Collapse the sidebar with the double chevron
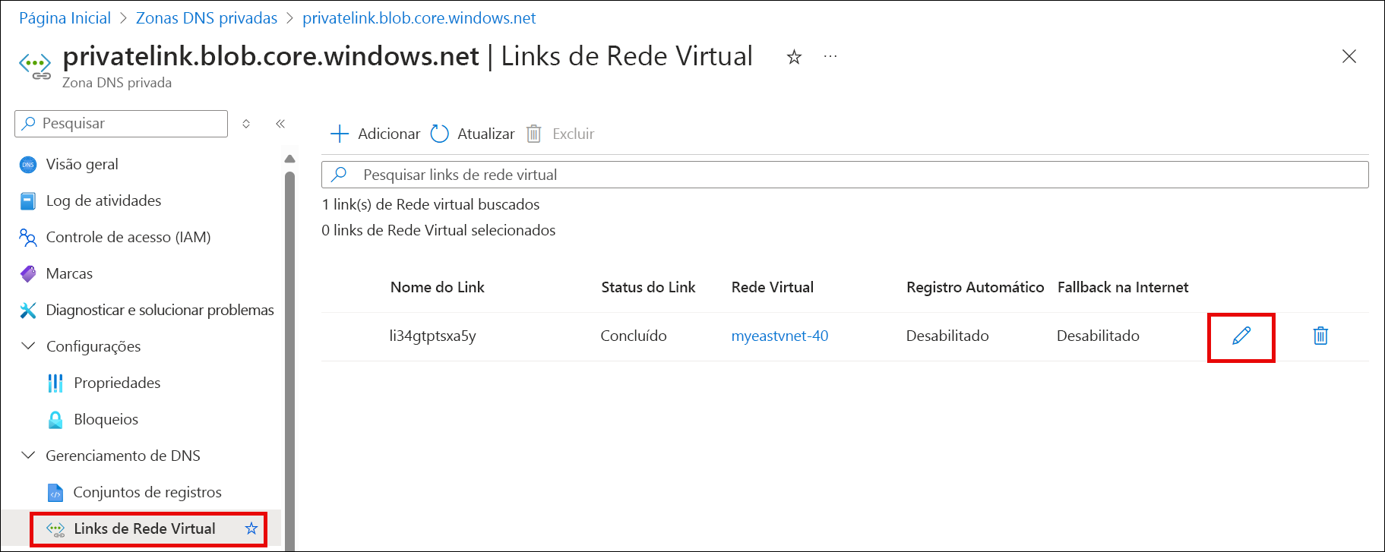 pos(280,123)
